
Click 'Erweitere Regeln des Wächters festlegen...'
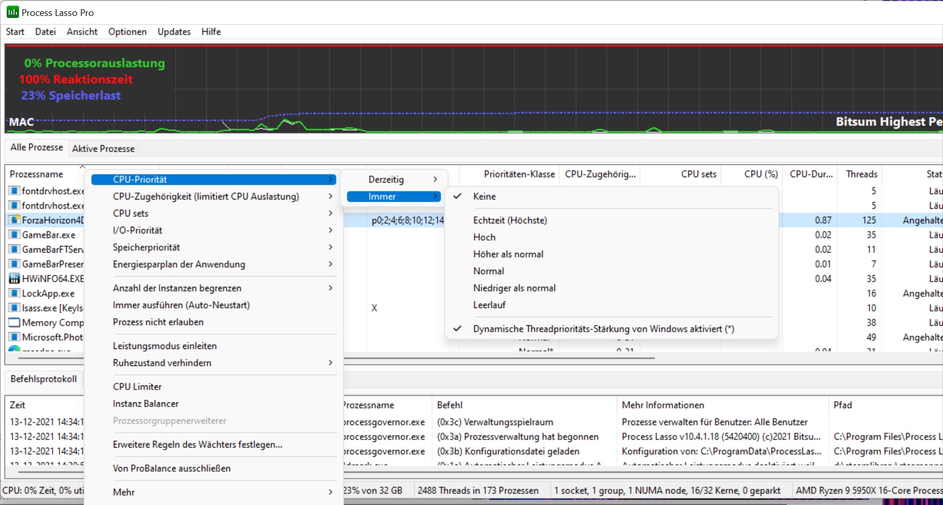click(x=214, y=444)
